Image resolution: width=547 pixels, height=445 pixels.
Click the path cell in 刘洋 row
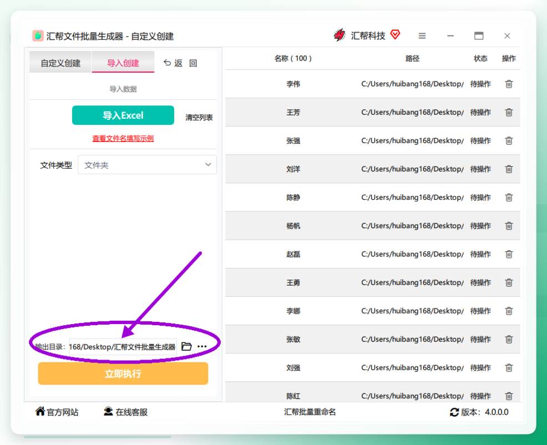pyautogui.click(x=412, y=169)
